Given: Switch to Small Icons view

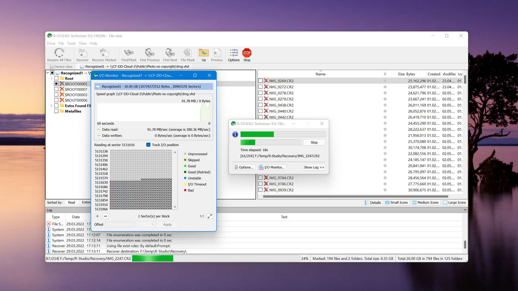Looking at the screenshot, I should 396,203.
